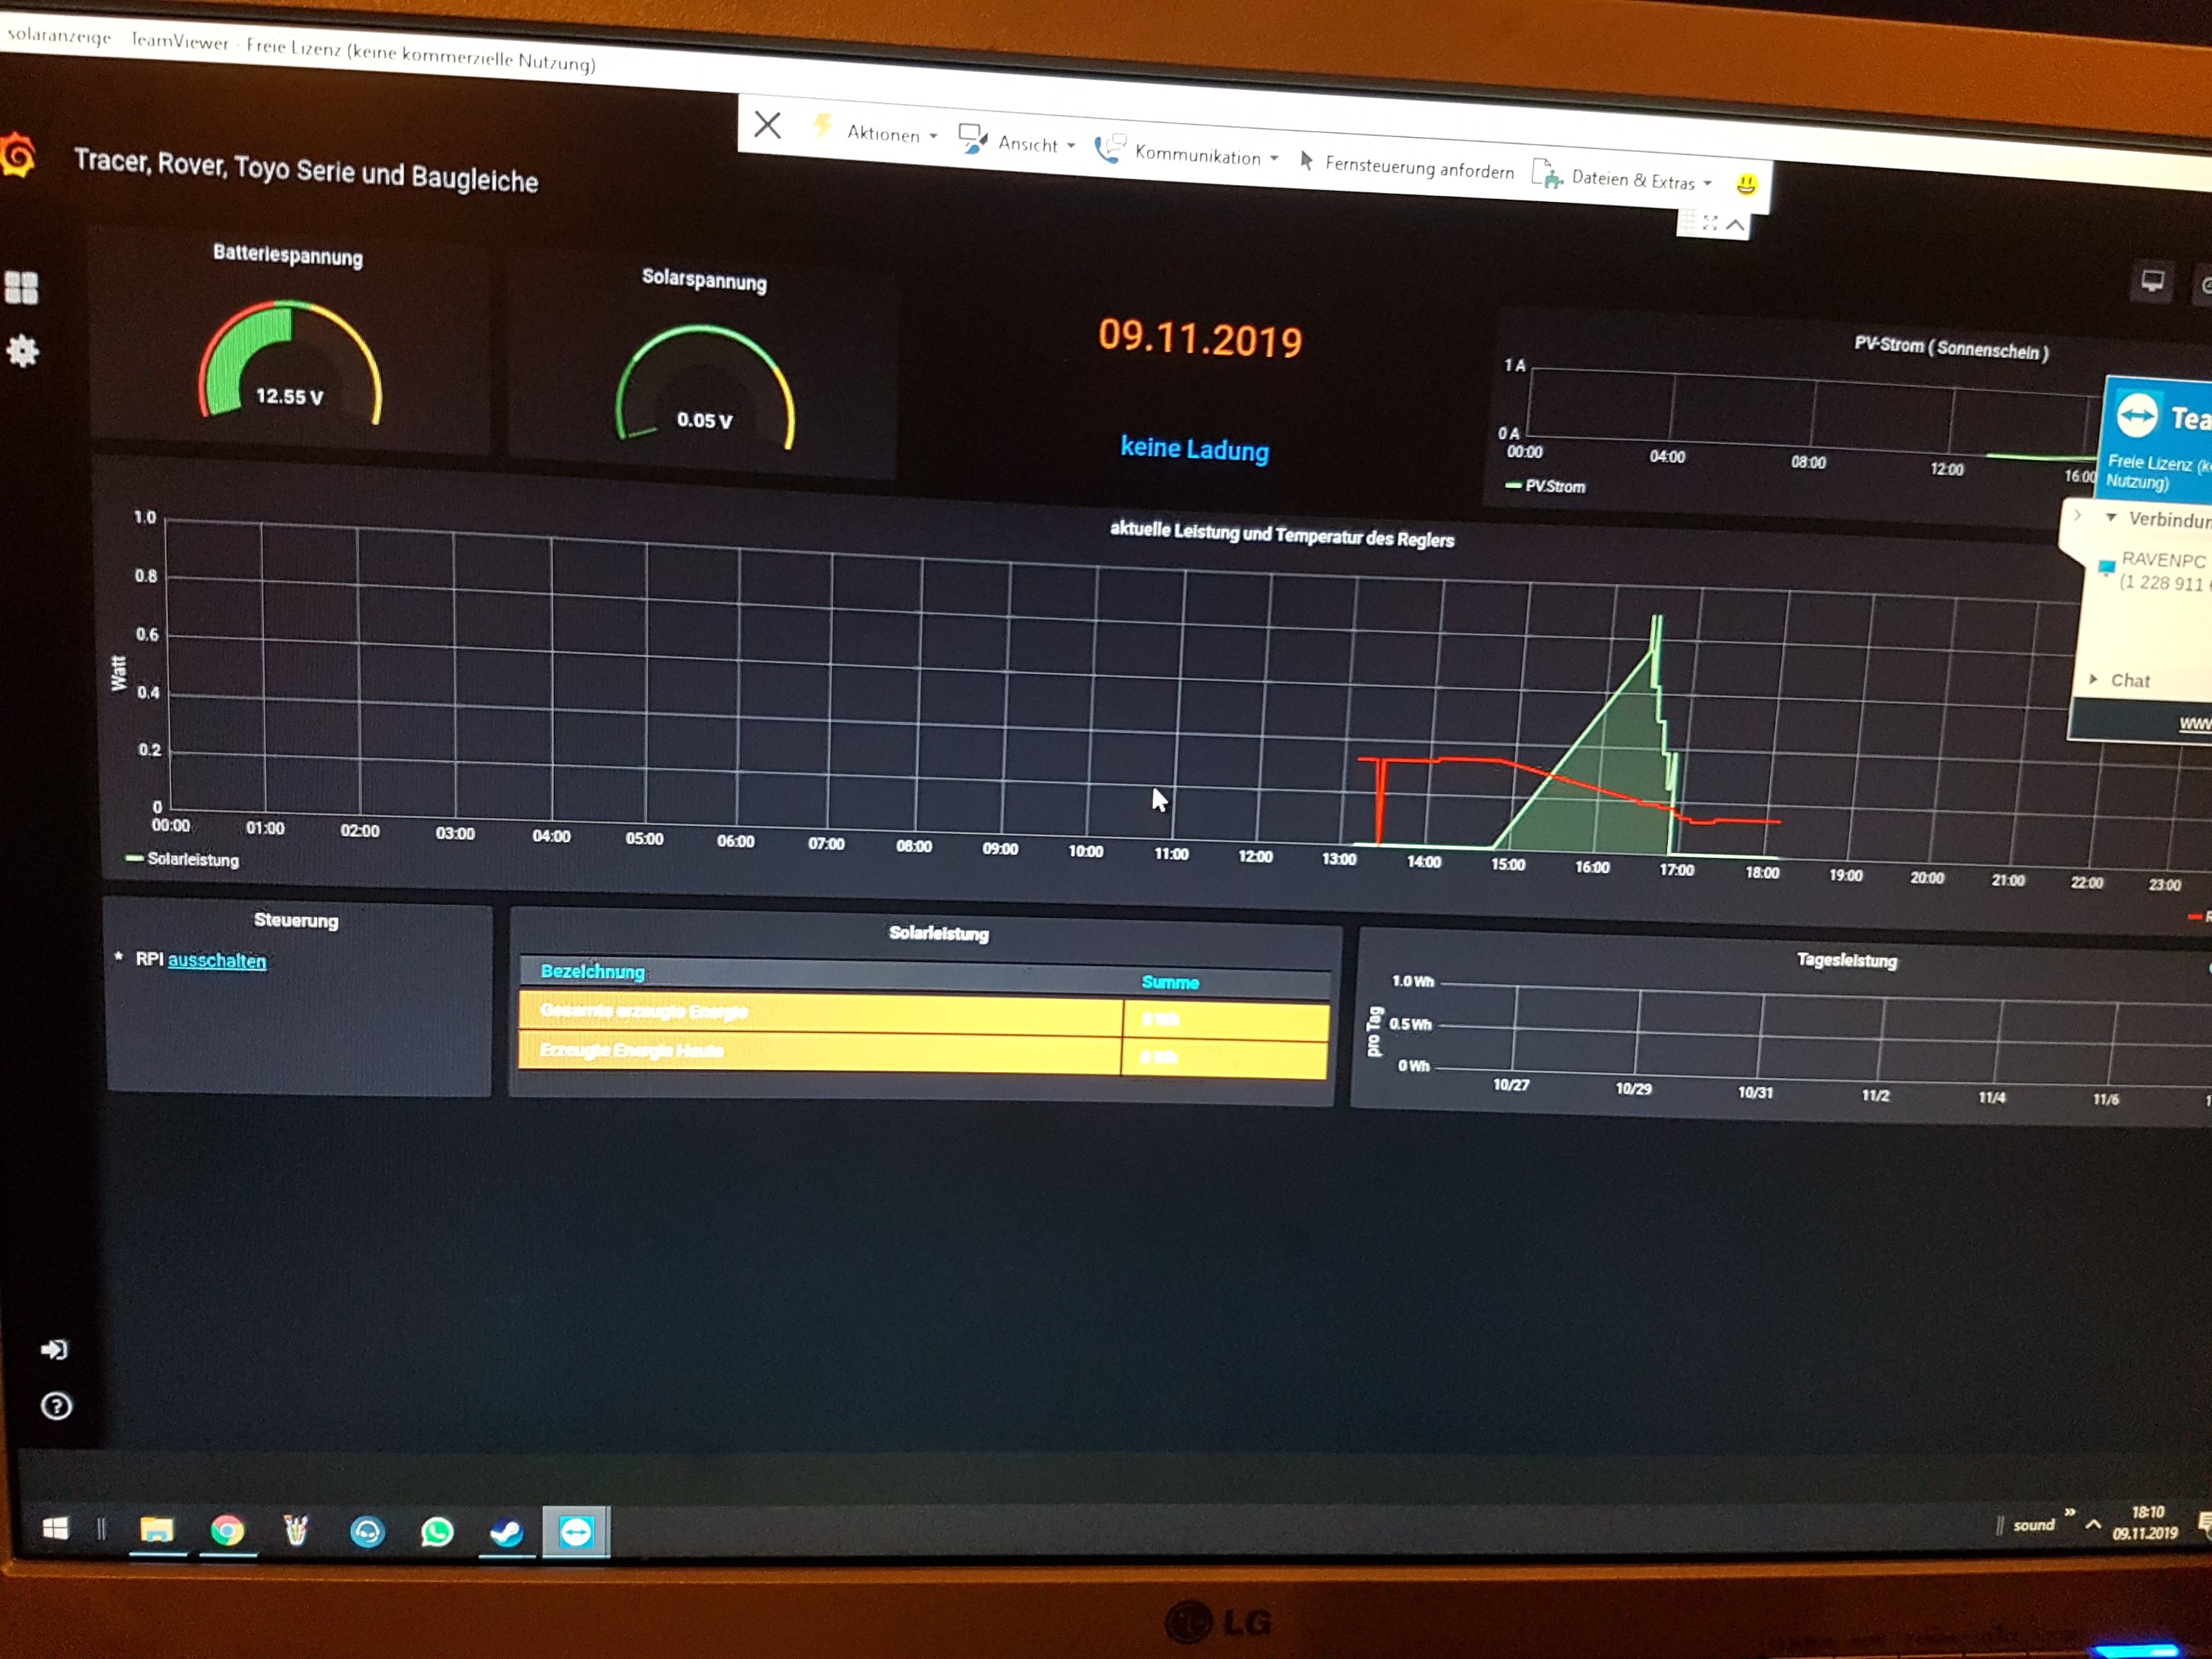Click the TeamViewer smiley feedback icon
Image resolution: width=2212 pixels, height=1659 pixels.
(x=1746, y=184)
